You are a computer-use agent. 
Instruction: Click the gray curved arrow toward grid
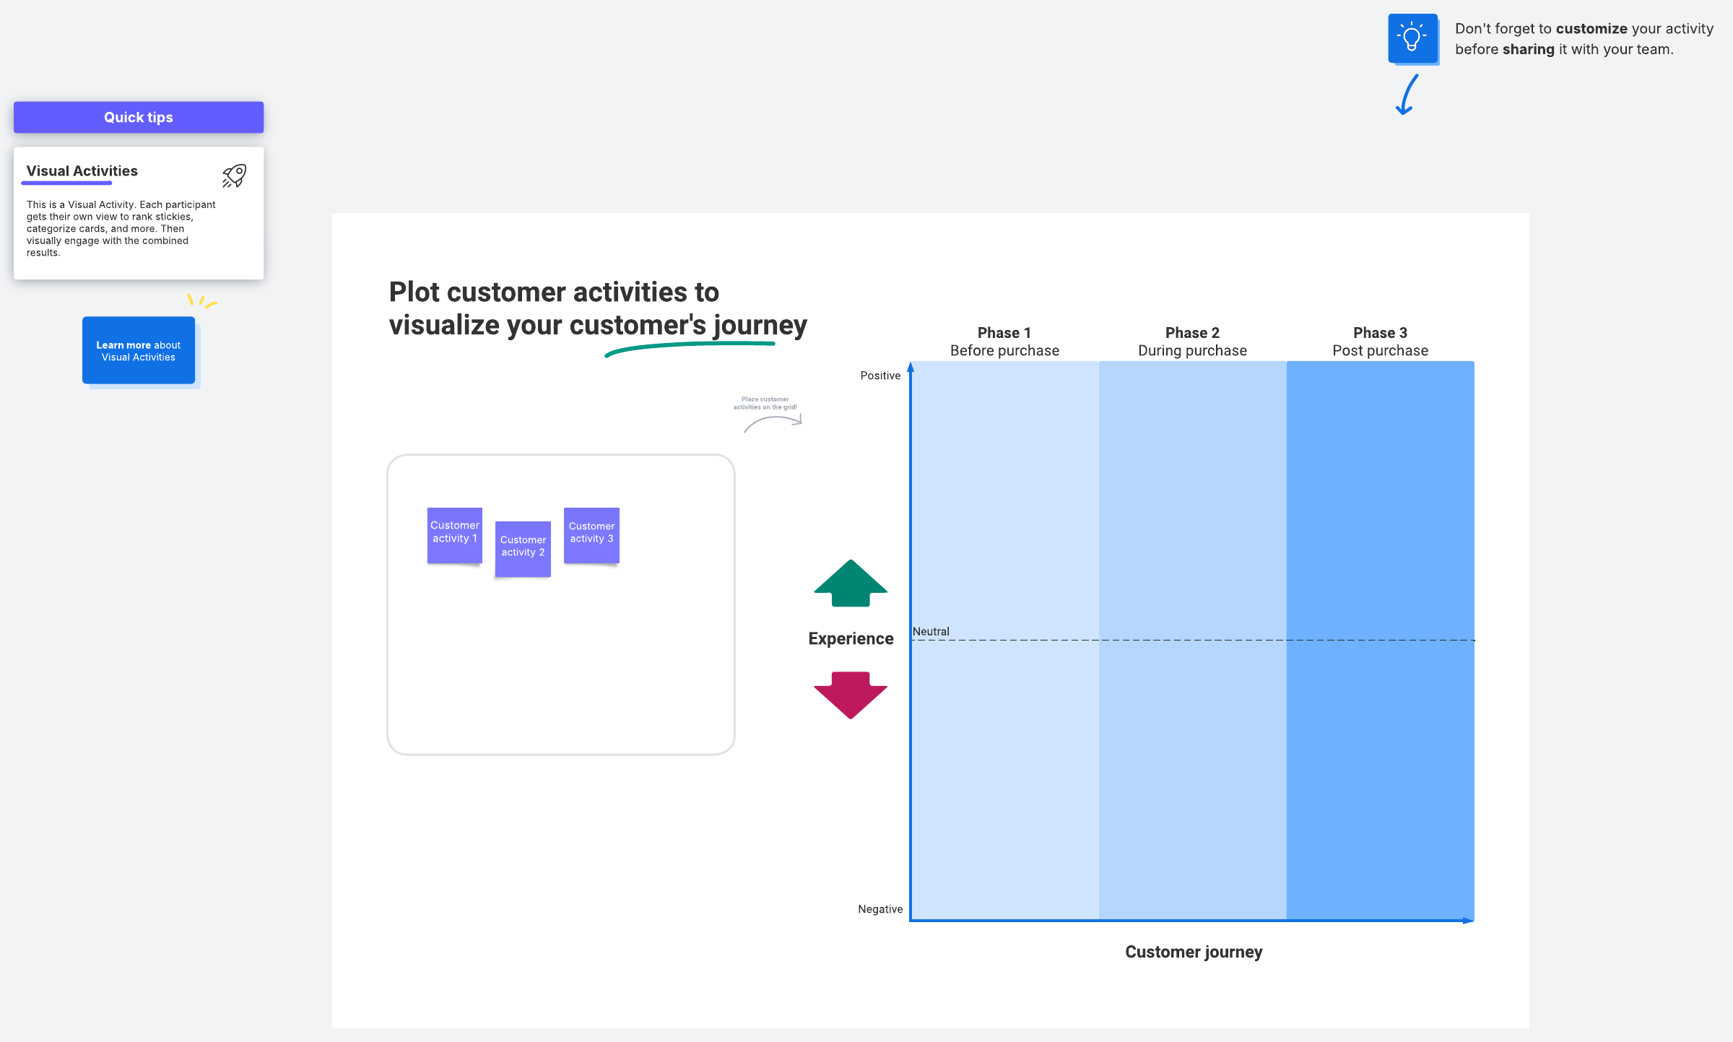point(773,423)
